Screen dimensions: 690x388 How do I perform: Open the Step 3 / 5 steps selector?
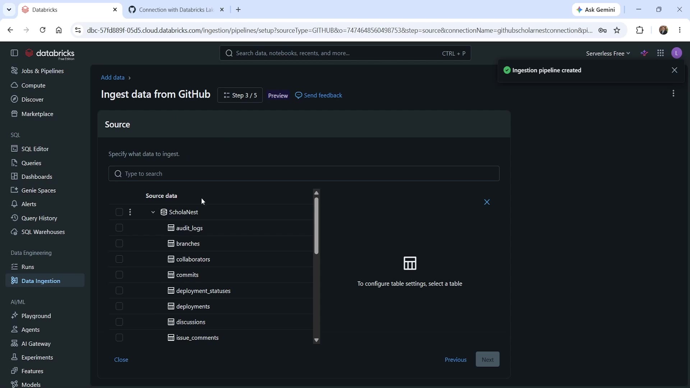(x=240, y=95)
